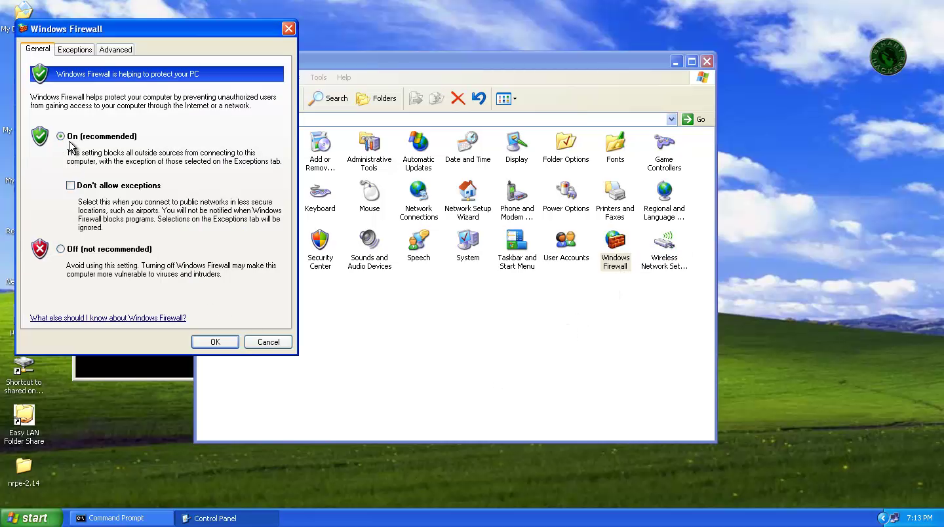The width and height of the screenshot is (944, 527).
Task: Open Security Center icon
Action: click(320, 250)
